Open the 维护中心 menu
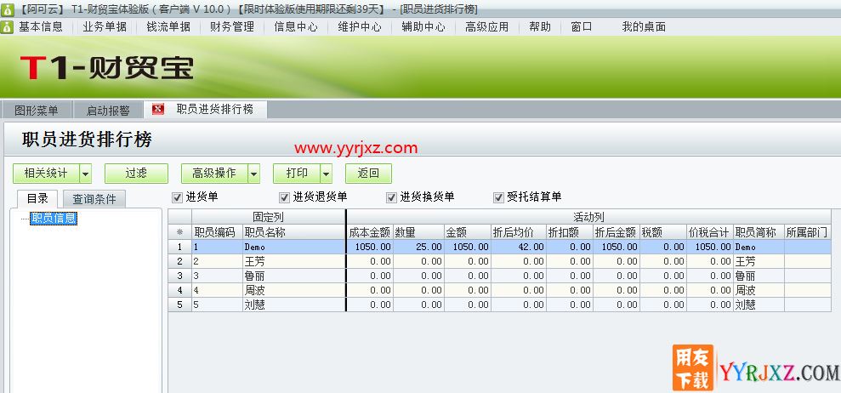This screenshot has height=393, width=841. (360, 26)
